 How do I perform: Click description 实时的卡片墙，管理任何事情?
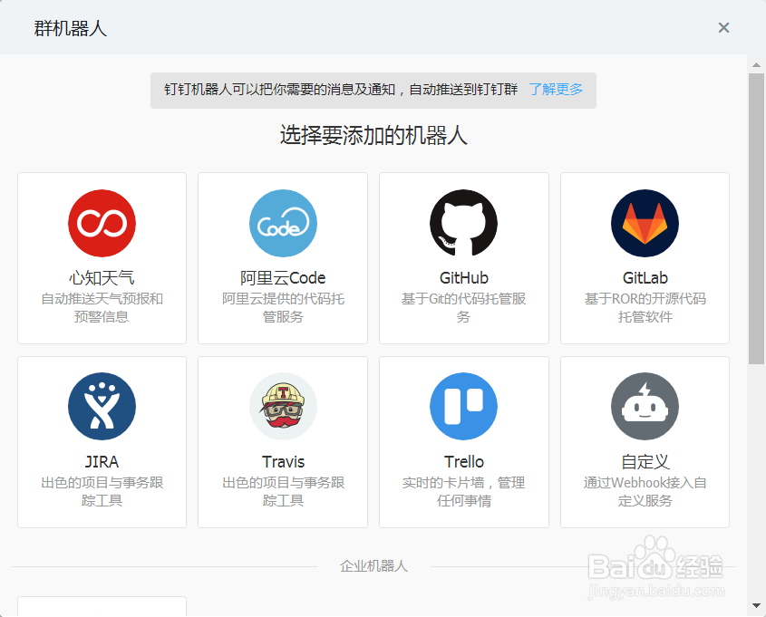(x=463, y=492)
